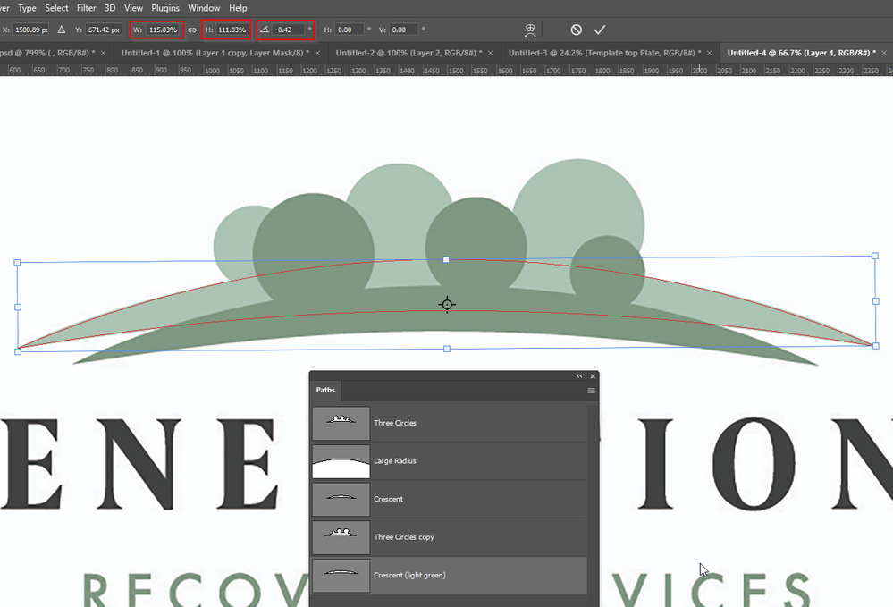Close the Paths panel
This screenshot has width=893, height=607.
[593, 375]
